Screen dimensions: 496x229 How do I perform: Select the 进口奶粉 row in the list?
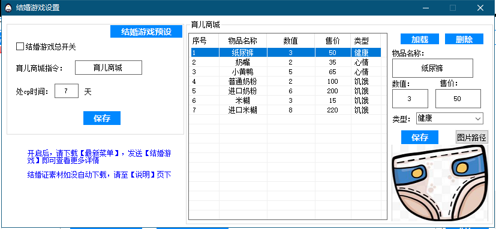coord(285,91)
